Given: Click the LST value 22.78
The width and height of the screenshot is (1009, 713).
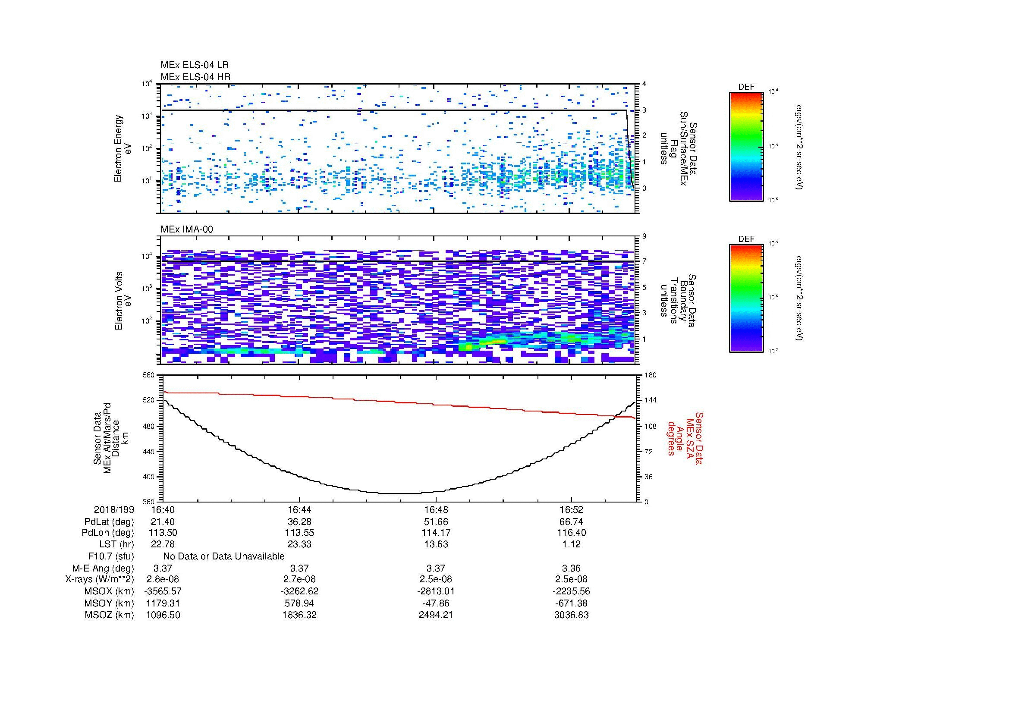Looking at the screenshot, I should coord(163,544).
